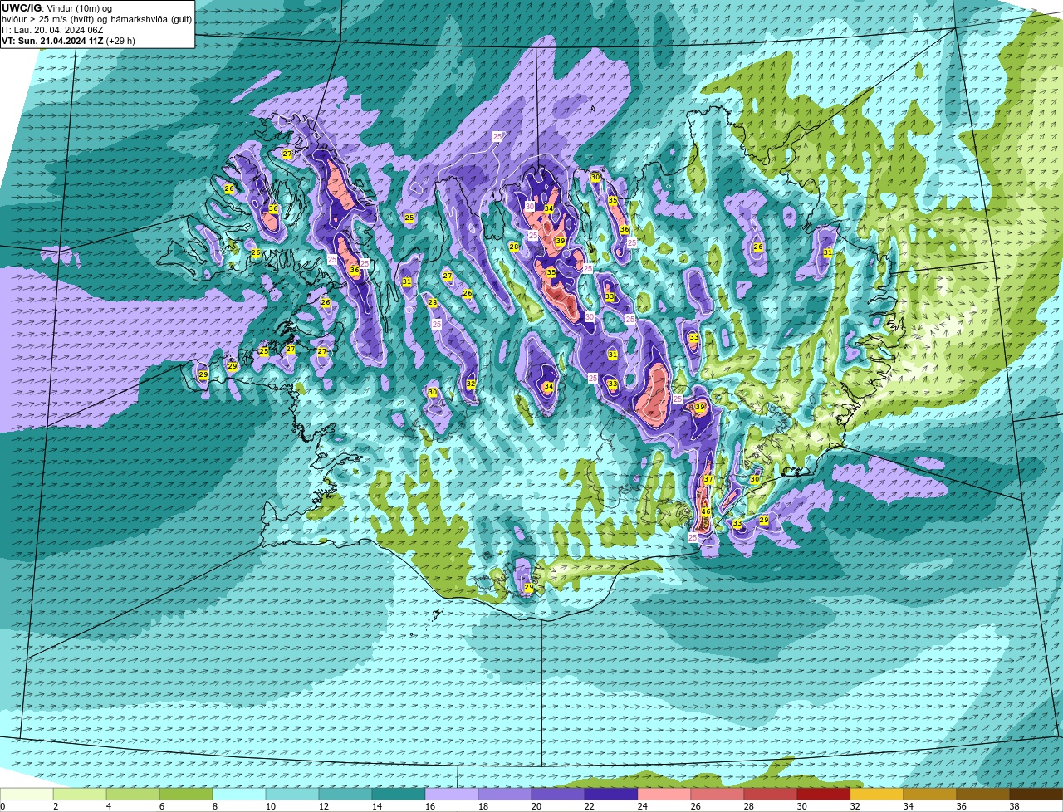Click the 'VT: Sun. 21.04.2024 11Z (+29 h)' line

pyautogui.click(x=68, y=41)
